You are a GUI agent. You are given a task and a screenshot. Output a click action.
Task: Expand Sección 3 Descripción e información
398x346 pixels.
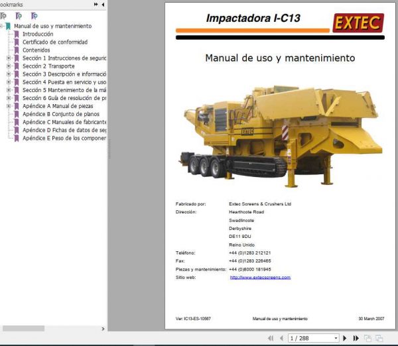coord(9,74)
